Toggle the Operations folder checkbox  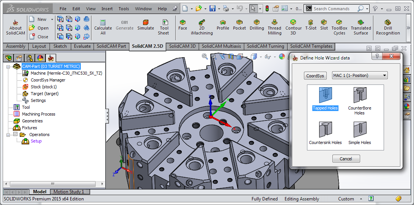(15, 135)
